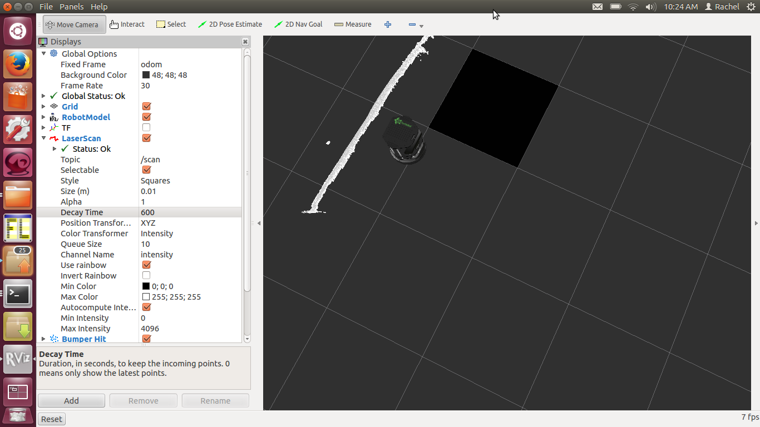Screen dimensions: 760x427
Task: Toggle the Bumper Hit checkbox
Action: (146, 339)
